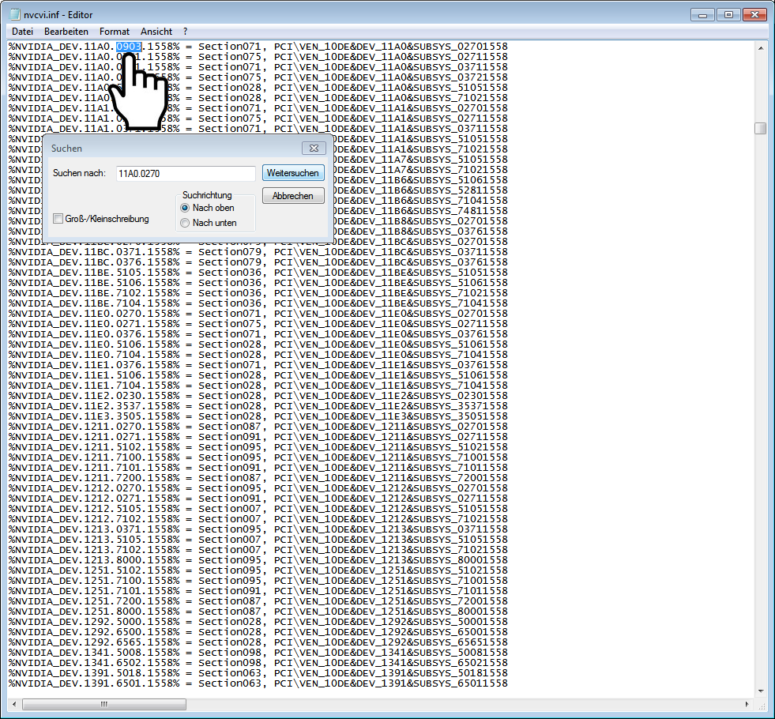
Task: Click highlighted text 0903 in first line
Action: [x=129, y=47]
